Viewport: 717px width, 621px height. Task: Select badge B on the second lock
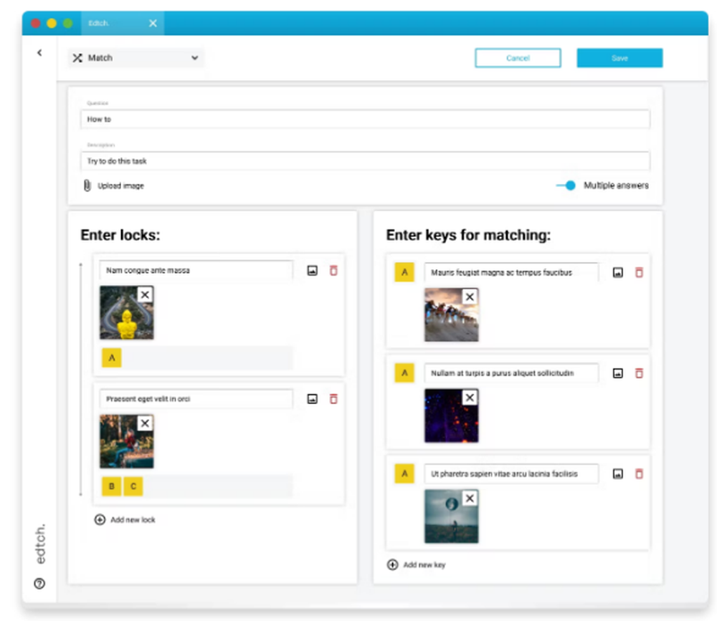[111, 486]
